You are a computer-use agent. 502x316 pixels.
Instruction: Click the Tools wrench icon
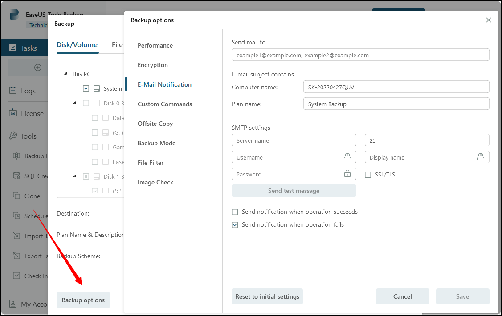(x=13, y=136)
